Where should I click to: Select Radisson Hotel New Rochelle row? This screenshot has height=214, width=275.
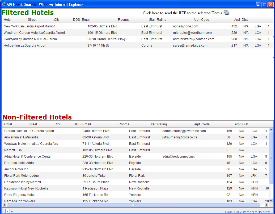[136, 188]
